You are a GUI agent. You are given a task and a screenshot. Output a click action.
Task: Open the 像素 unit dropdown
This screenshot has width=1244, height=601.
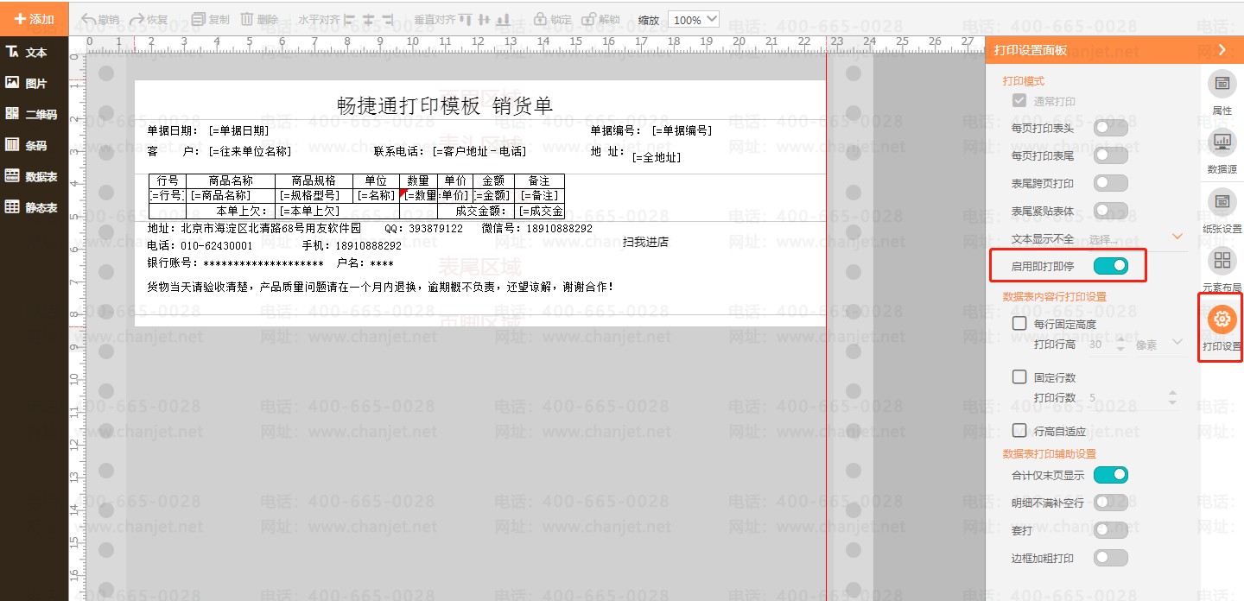[1160, 344]
